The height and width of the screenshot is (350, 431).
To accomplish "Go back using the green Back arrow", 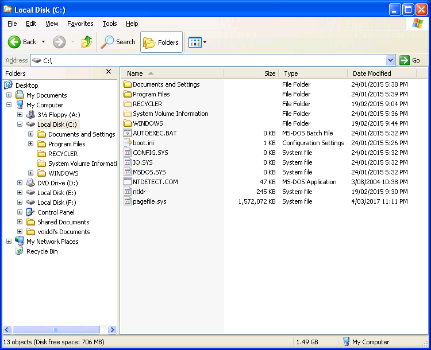I will point(14,42).
